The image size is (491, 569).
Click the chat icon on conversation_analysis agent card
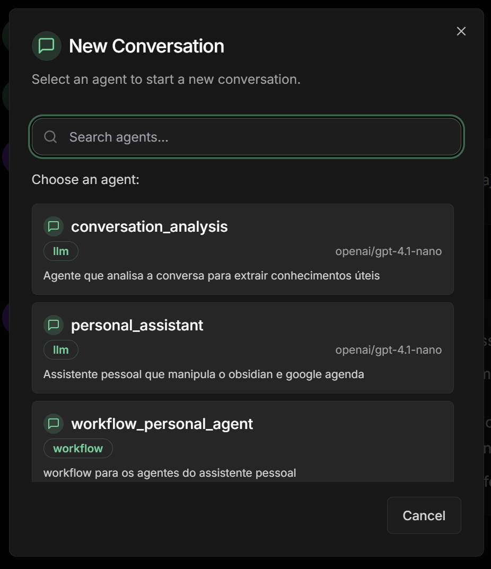pyautogui.click(x=54, y=226)
